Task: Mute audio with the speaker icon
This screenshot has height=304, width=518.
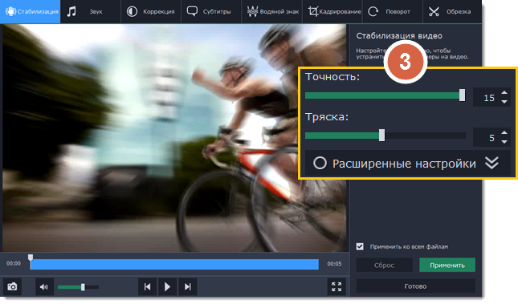Action: pyautogui.click(x=44, y=287)
